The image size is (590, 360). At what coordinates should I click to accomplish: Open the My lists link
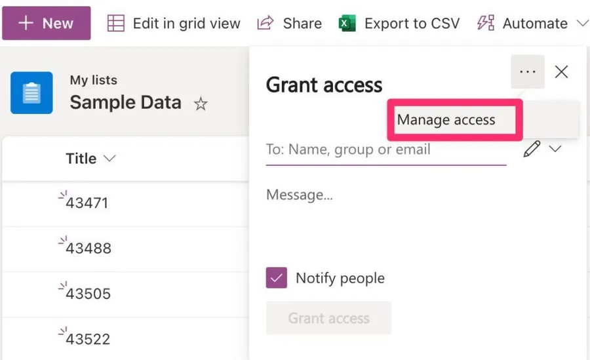(94, 80)
